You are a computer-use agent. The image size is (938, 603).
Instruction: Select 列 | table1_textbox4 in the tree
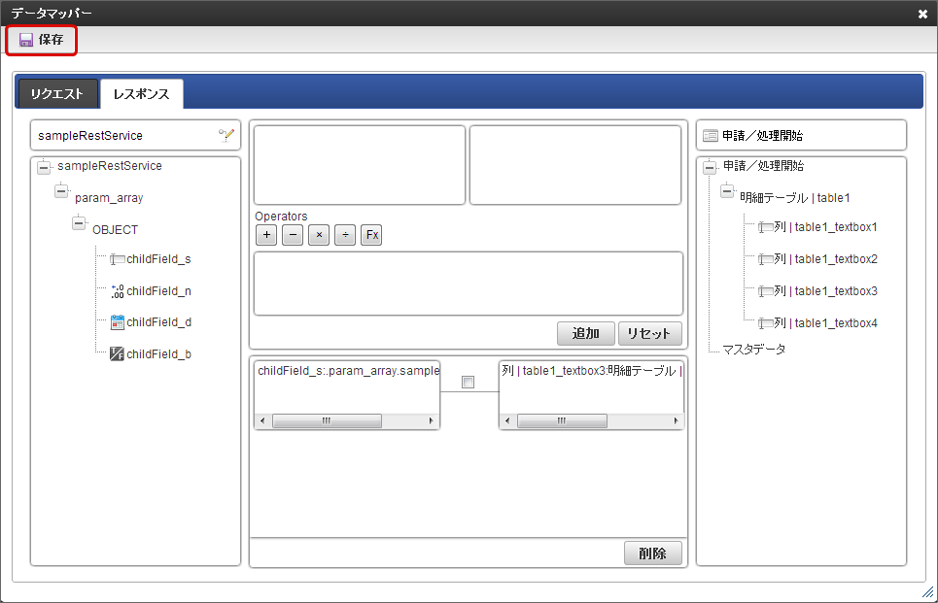tap(825, 323)
